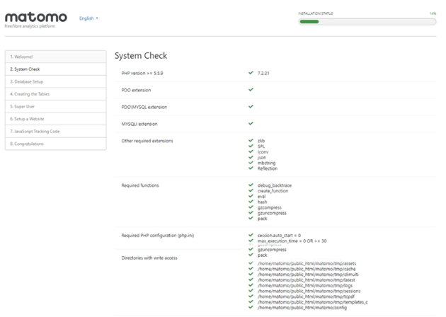
Task: Click the checkmark beside debug_backtrace
Action: click(x=251, y=185)
